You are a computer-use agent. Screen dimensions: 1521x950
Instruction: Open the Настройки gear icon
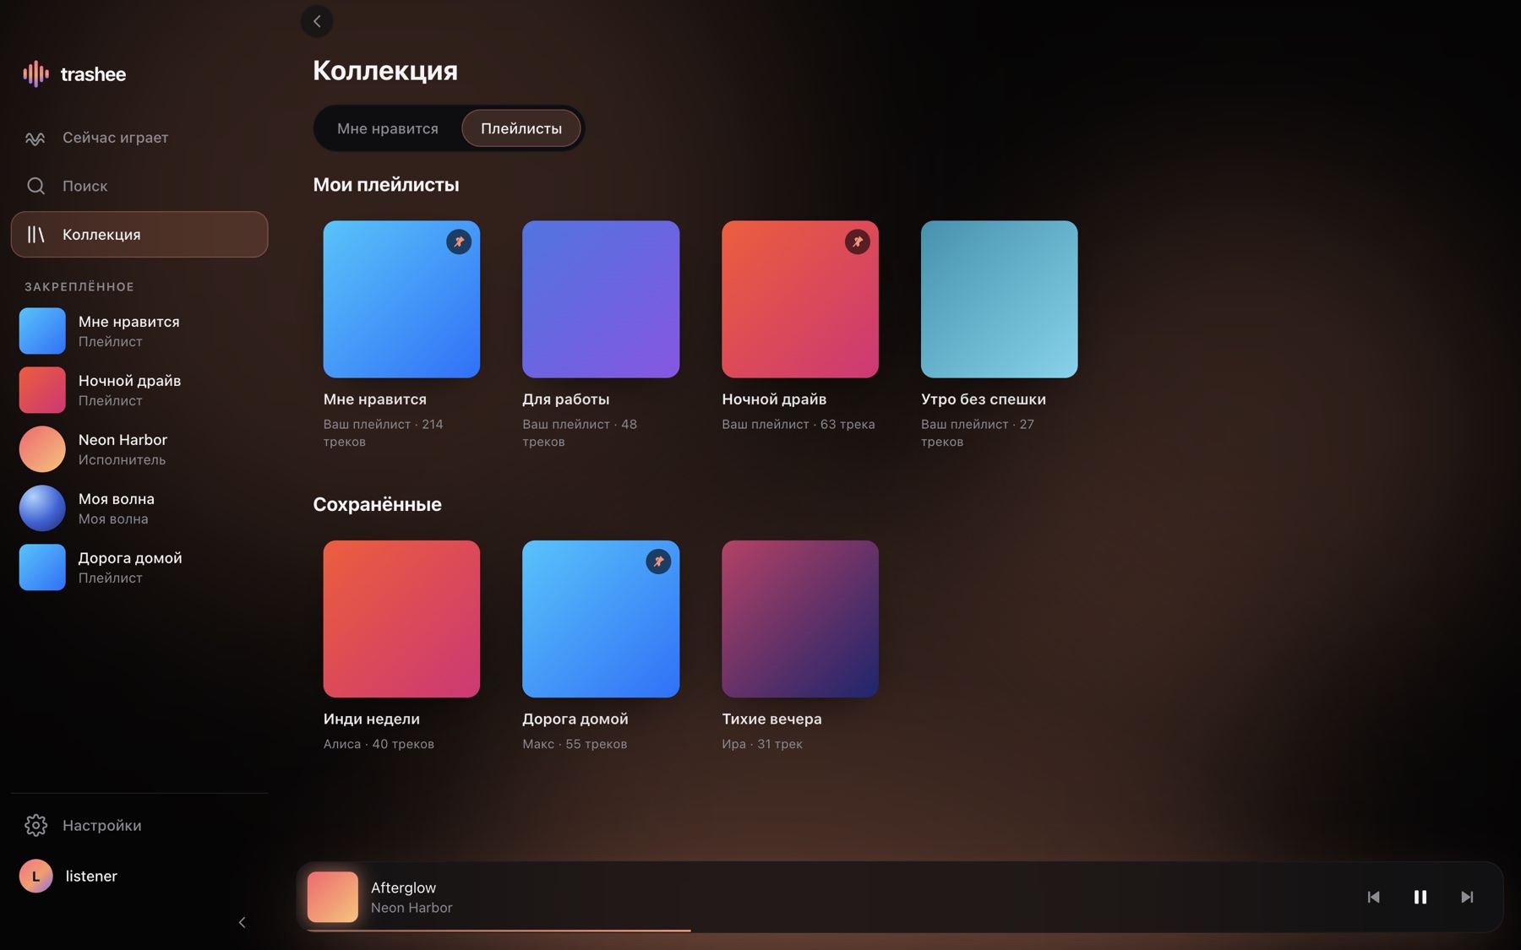[x=35, y=825]
